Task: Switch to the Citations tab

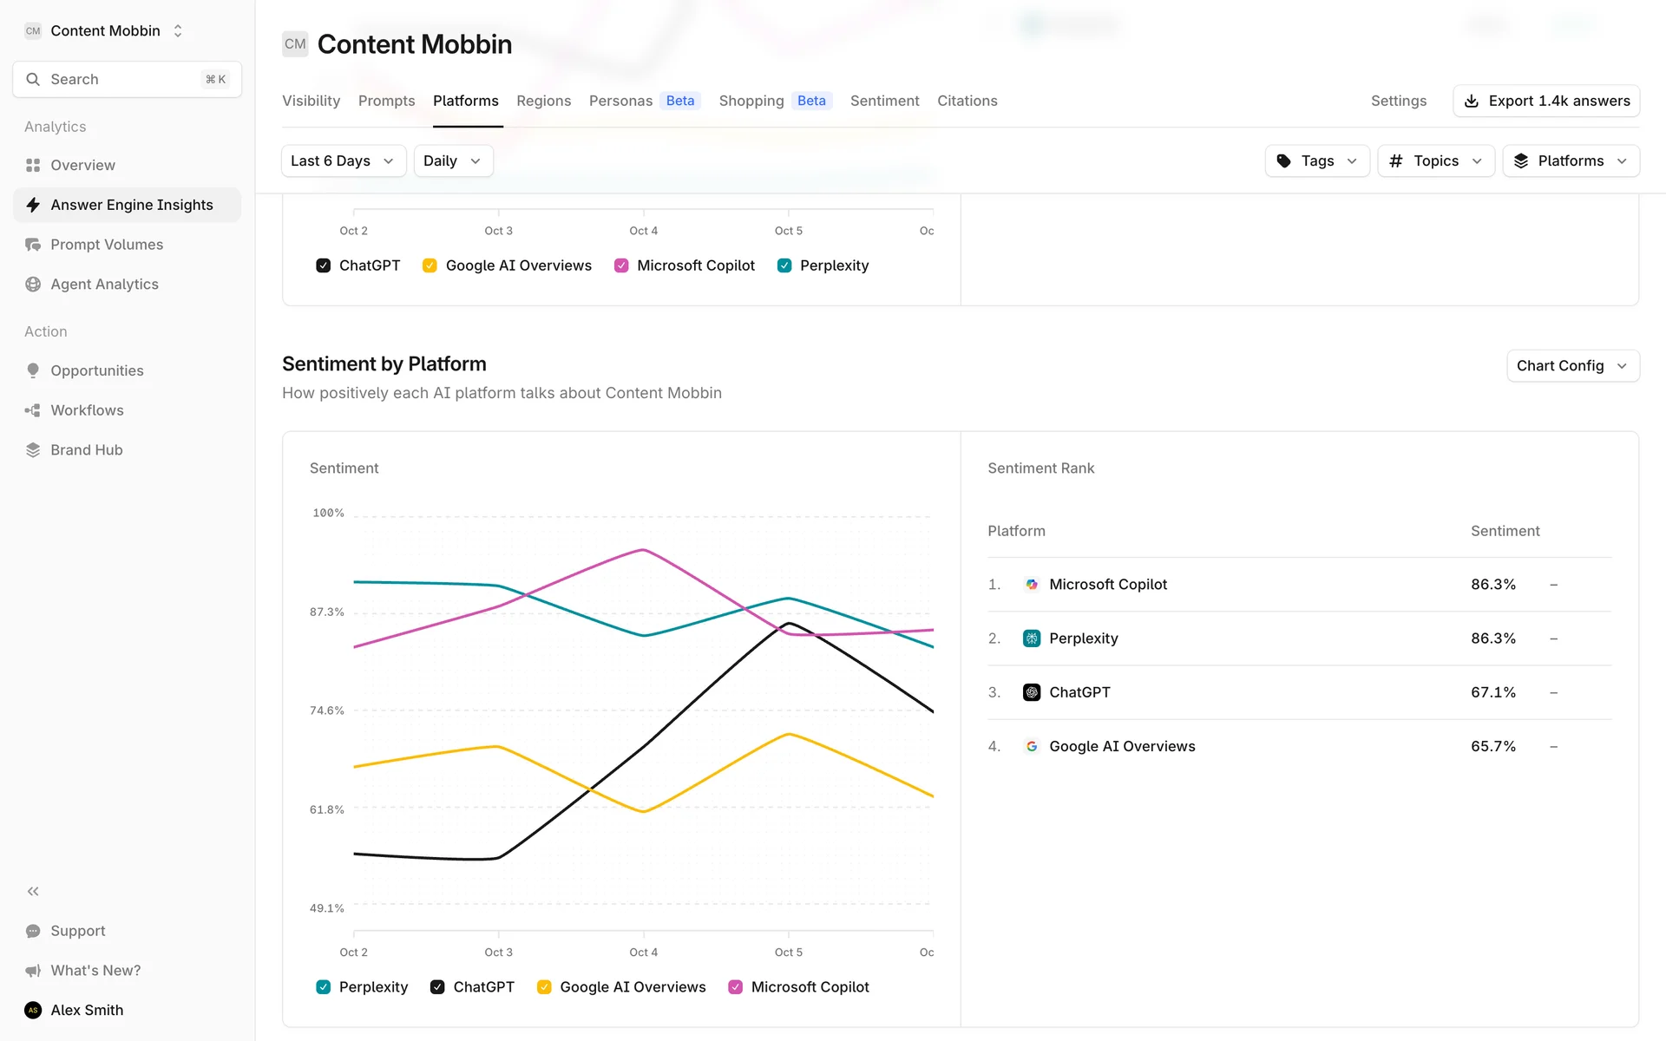Action: pos(967,101)
